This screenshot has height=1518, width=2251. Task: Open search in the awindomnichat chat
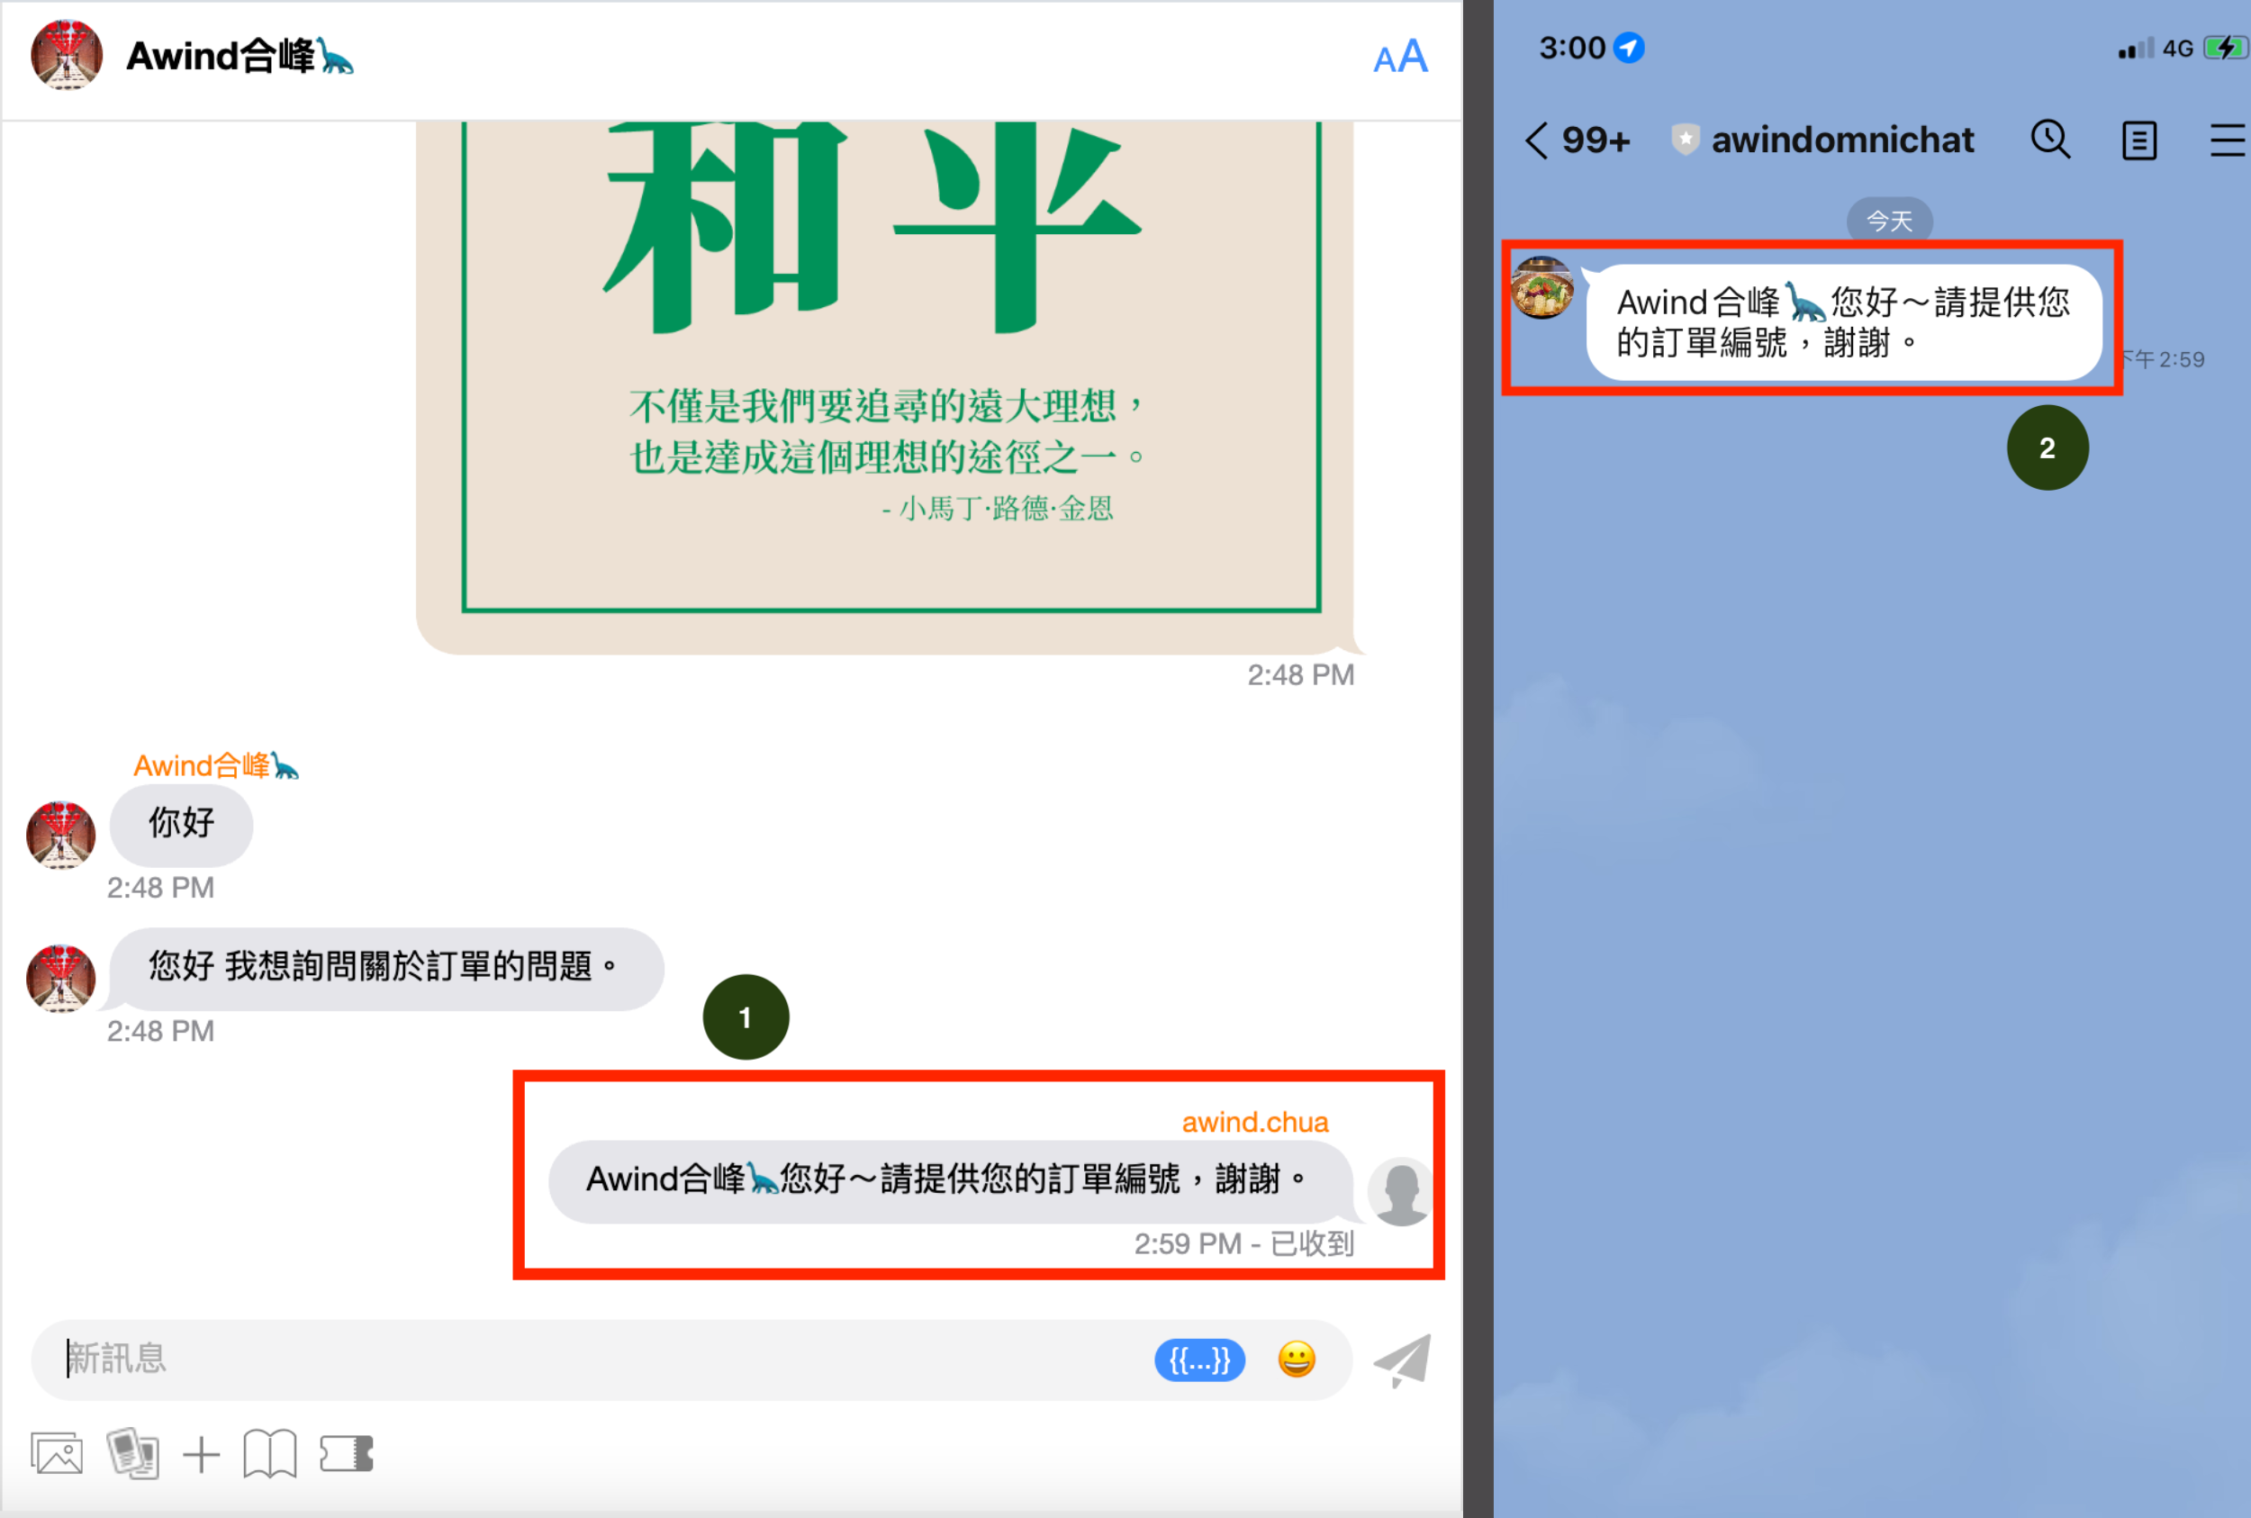pos(2049,140)
